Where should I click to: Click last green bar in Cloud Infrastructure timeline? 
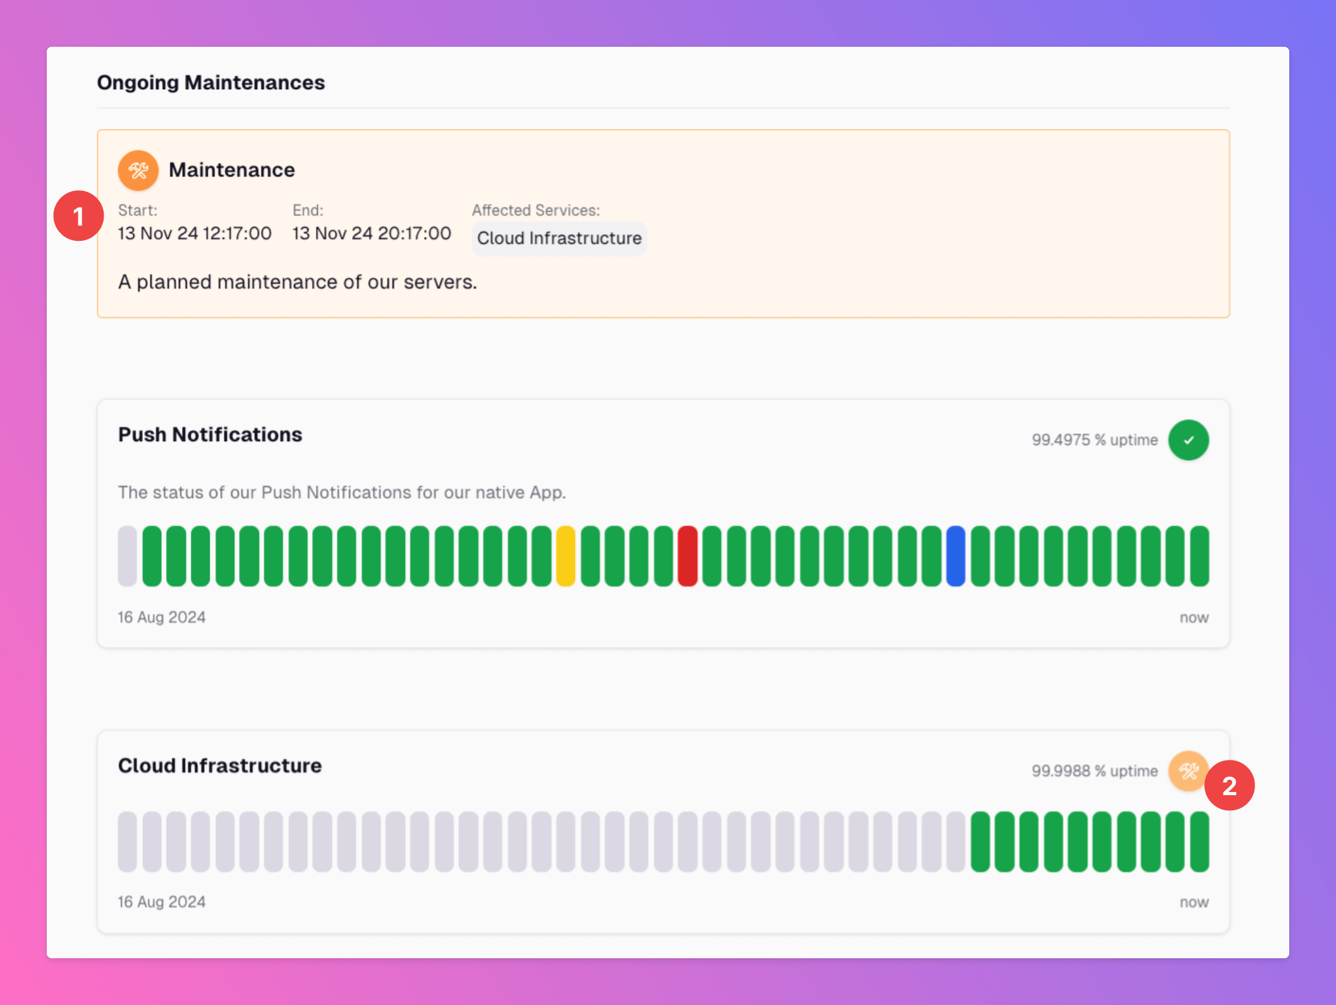1199,842
